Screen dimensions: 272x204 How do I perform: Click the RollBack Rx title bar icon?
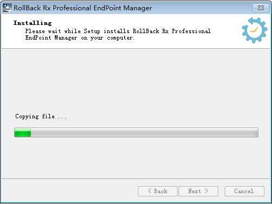click(7, 8)
